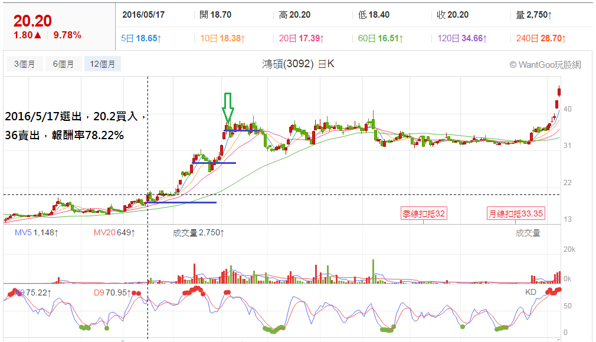Click the MV5 1,148 volume indicator
596x342 pixels.
(x=37, y=232)
